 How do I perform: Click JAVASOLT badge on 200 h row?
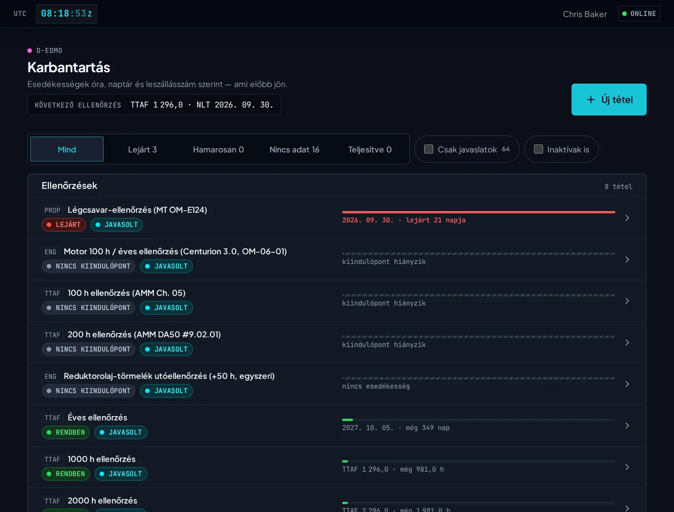pos(166,349)
